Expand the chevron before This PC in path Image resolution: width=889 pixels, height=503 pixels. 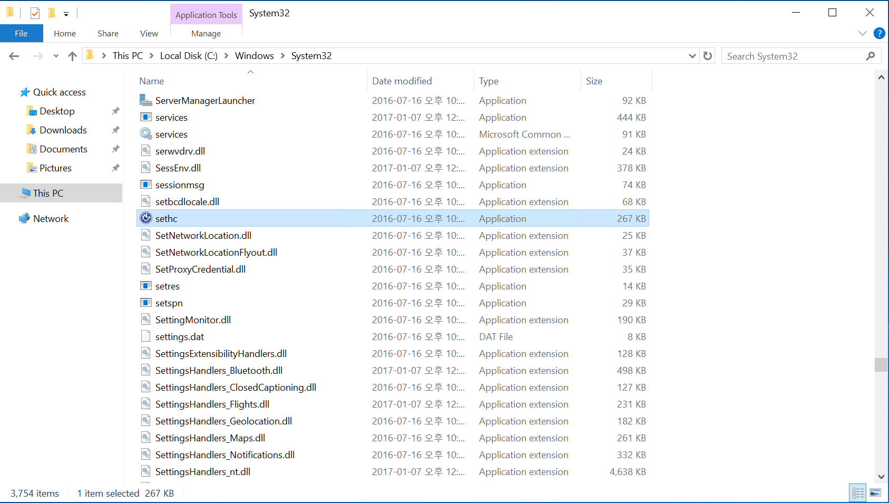click(104, 56)
